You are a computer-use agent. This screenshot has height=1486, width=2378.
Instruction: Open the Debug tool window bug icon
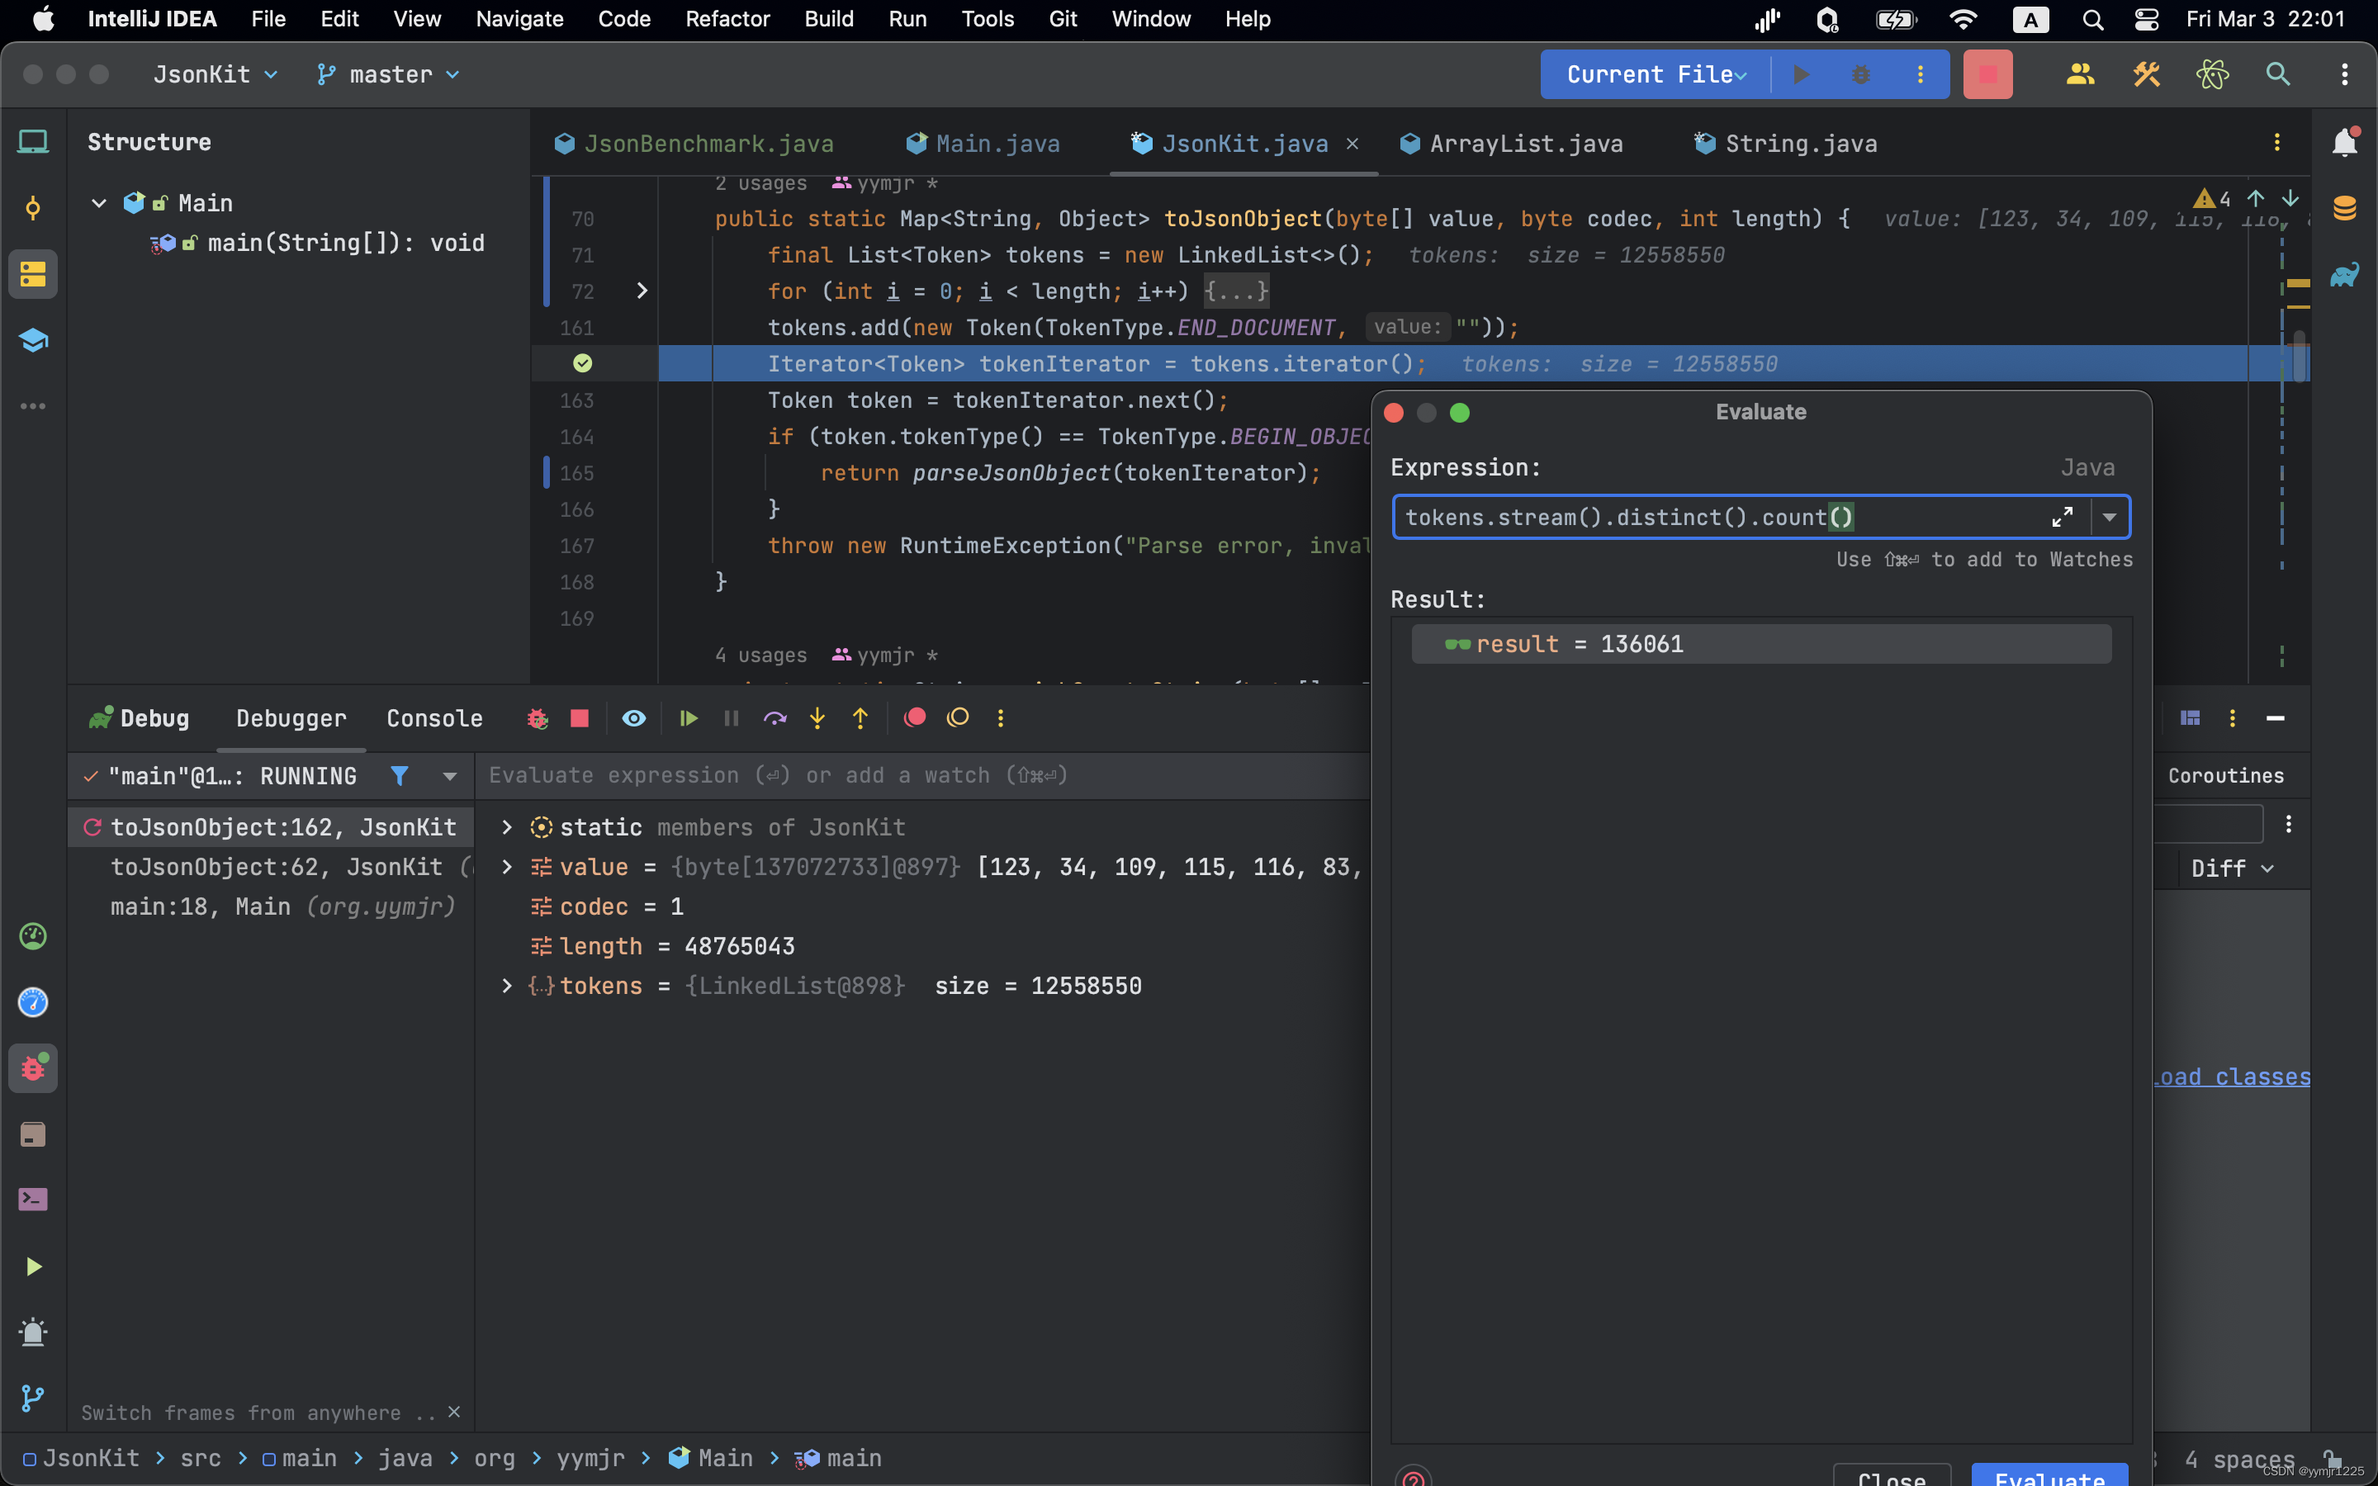[x=32, y=1067]
